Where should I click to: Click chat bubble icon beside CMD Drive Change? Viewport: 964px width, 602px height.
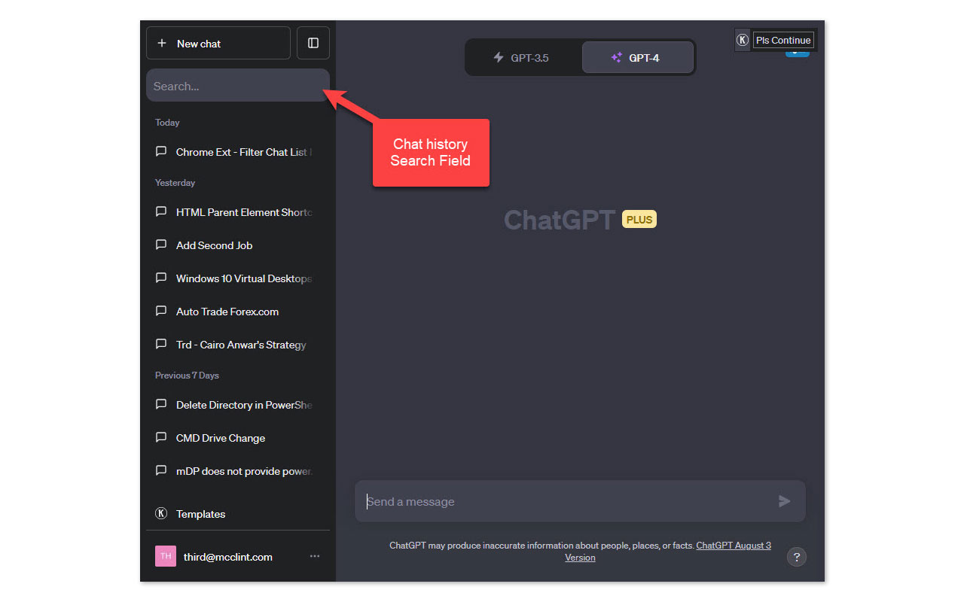(160, 437)
